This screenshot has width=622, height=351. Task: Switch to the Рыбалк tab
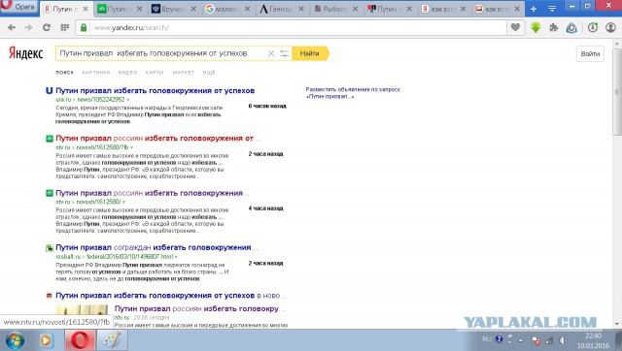point(335,9)
